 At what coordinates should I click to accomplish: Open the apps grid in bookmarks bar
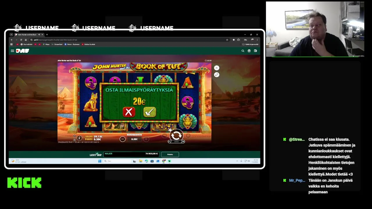tap(11, 44)
